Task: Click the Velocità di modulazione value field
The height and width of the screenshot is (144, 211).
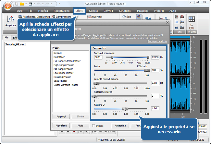Action: point(155,83)
